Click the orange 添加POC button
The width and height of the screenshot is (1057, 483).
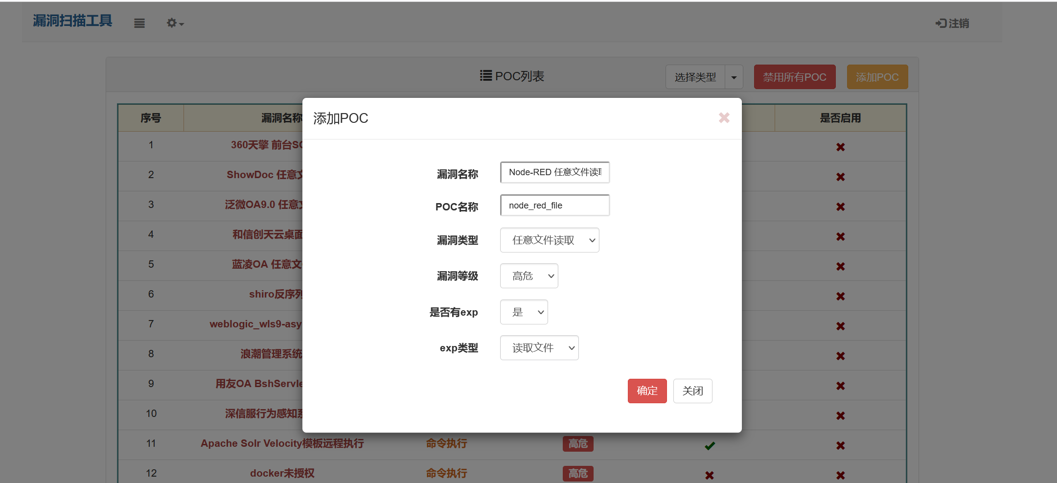pos(877,77)
